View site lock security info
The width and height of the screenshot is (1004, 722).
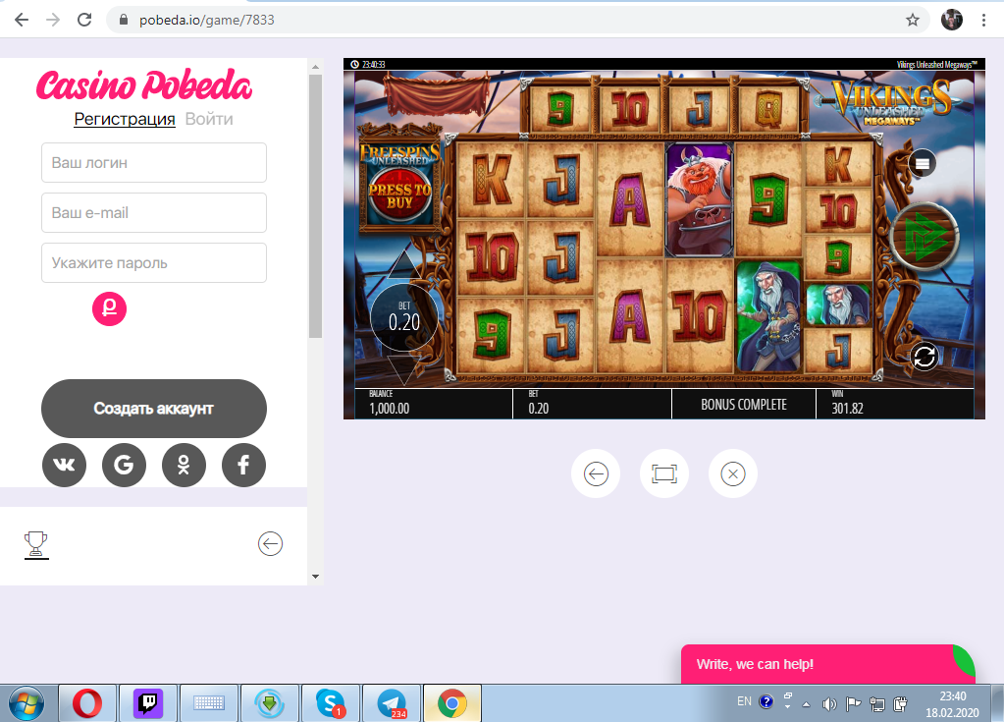125,20
